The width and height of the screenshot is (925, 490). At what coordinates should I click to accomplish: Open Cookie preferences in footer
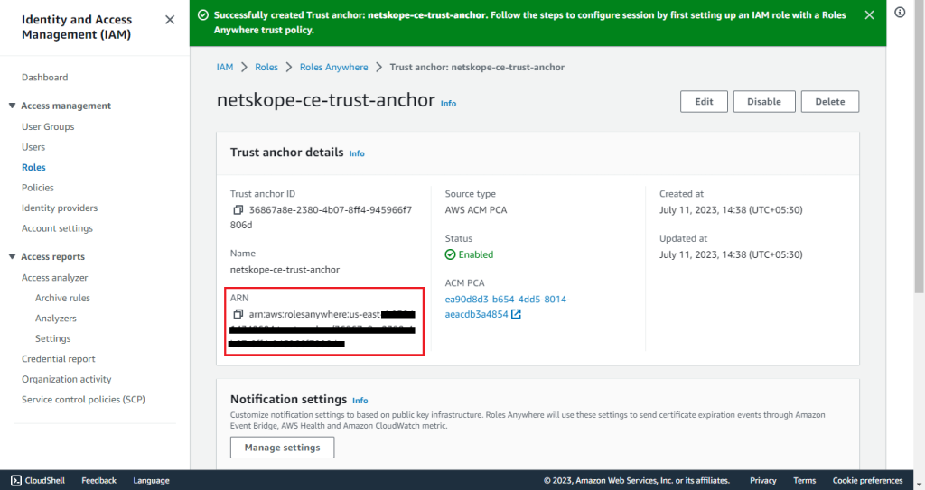click(x=868, y=481)
